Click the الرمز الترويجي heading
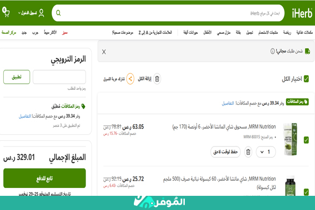This screenshot has height=210, width=315. pos(68,59)
